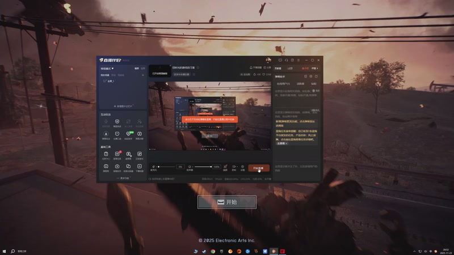Image resolution: width=454 pixels, height=255 pixels.
Task: Open the interactive tool with NEW badge
Action: [x=129, y=135]
